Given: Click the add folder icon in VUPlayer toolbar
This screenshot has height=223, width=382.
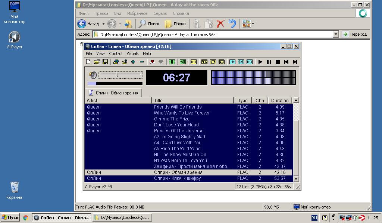Looking at the screenshot, I should (x=125, y=62).
